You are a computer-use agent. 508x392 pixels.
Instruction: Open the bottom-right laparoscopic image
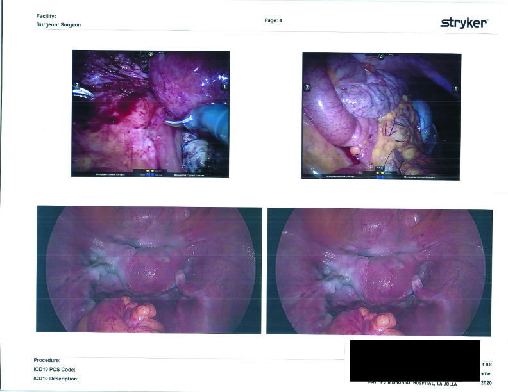pyautogui.click(x=379, y=270)
